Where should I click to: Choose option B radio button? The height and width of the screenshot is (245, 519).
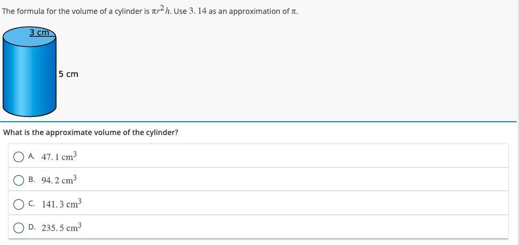tap(19, 180)
